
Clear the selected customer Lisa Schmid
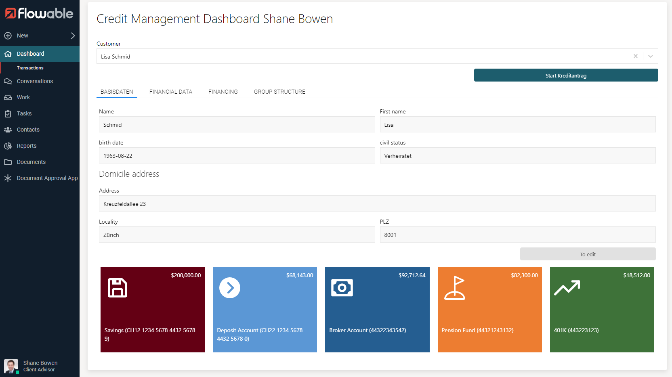636,56
